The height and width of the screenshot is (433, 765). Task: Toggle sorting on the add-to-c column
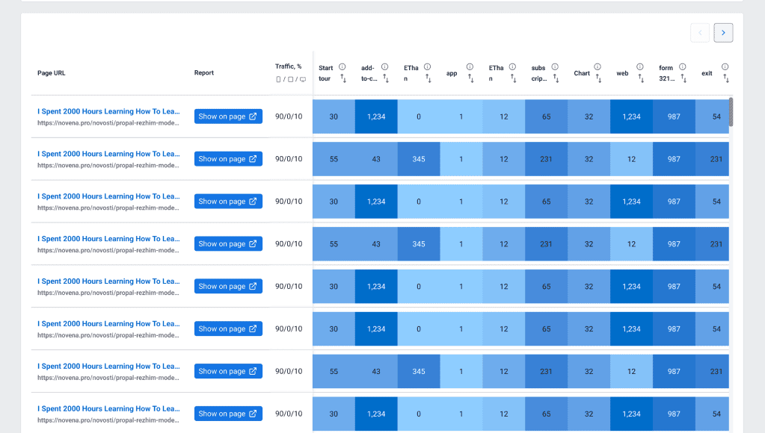(x=386, y=78)
